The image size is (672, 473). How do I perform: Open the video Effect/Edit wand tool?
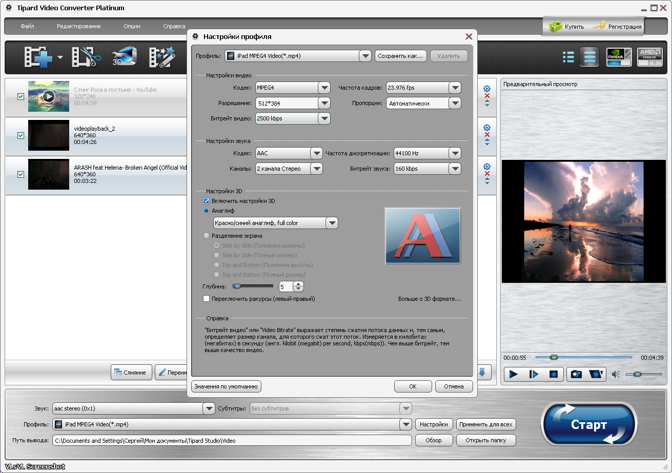click(x=162, y=57)
